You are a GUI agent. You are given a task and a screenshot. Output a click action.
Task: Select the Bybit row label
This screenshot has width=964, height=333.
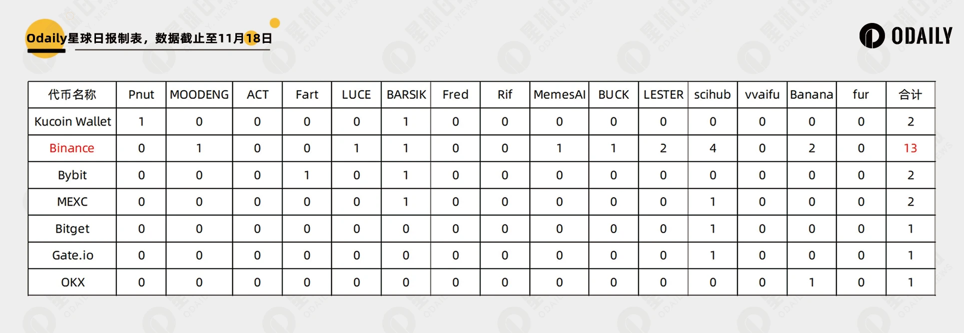coord(72,175)
